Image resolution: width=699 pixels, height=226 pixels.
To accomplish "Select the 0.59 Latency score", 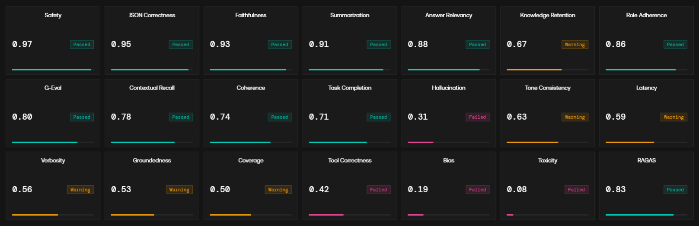I will (616, 117).
